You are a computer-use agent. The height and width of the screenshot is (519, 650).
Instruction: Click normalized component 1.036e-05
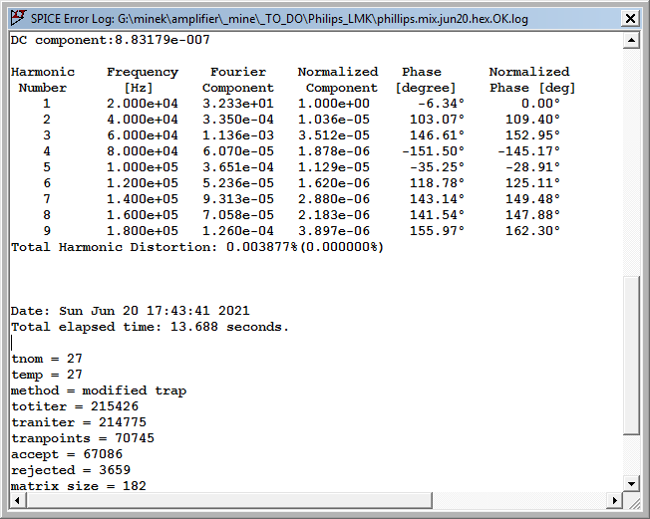(x=334, y=120)
